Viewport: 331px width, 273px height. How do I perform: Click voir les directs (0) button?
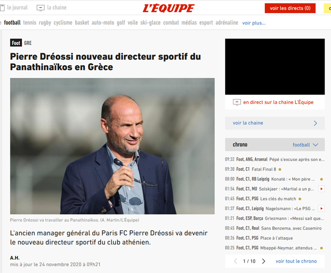tap(290, 8)
